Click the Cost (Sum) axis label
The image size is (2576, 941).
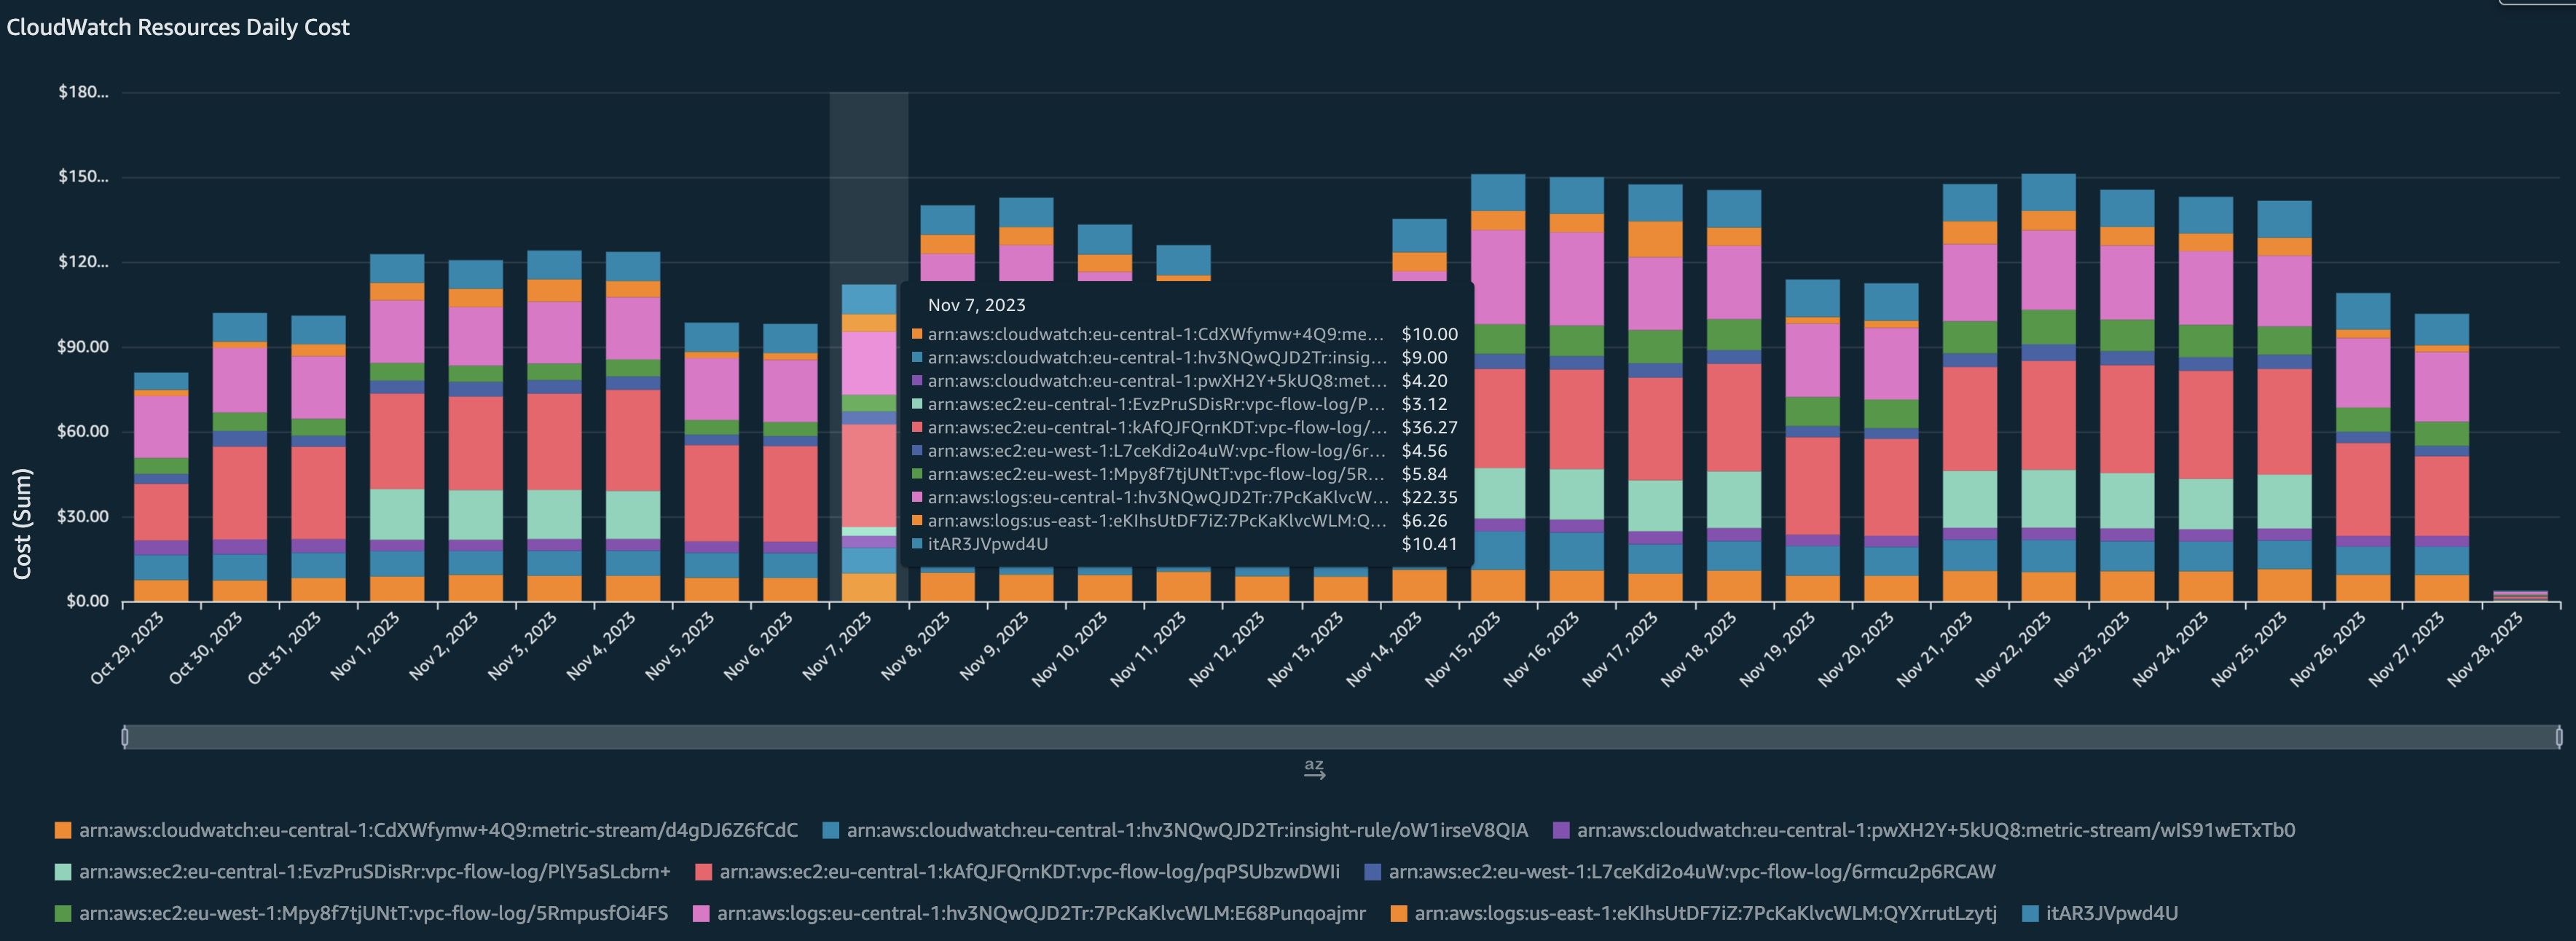point(24,521)
